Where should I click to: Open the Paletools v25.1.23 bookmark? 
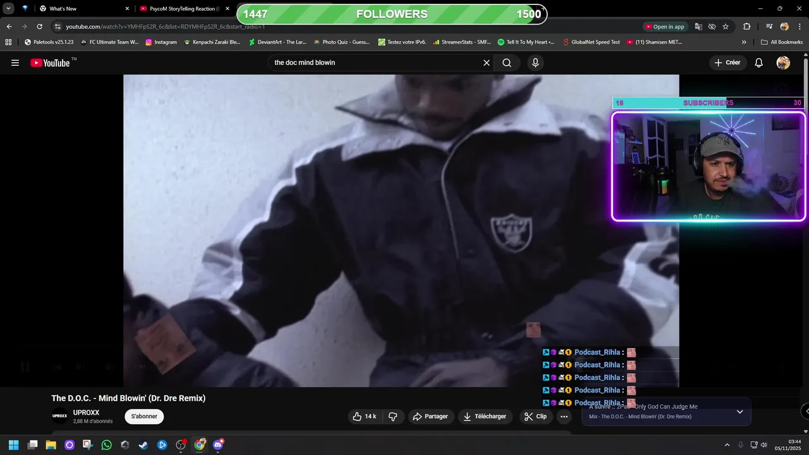[49, 42]
